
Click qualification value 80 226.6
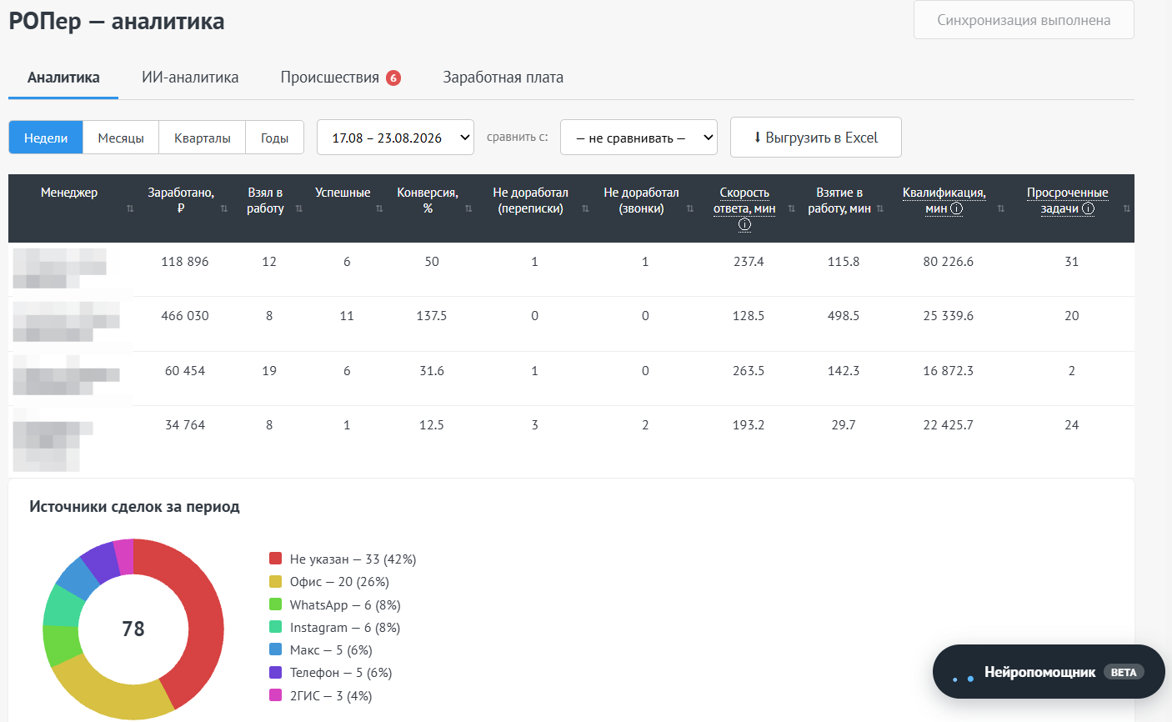click(949, 262)
